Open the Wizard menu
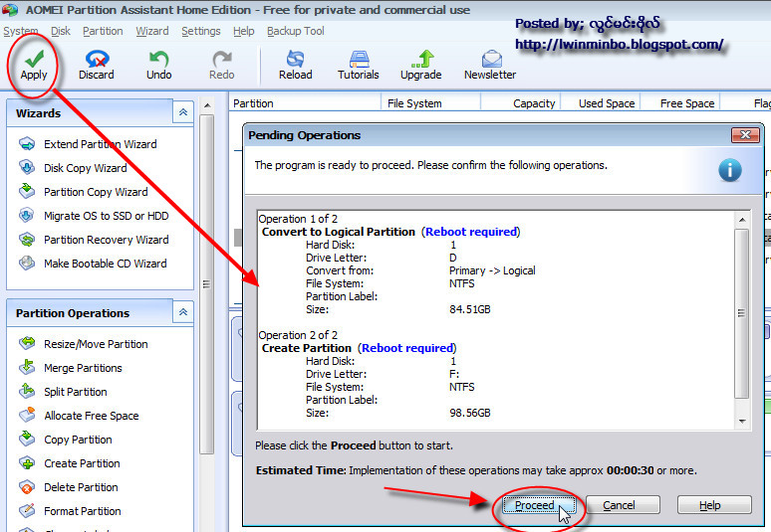 152,31
